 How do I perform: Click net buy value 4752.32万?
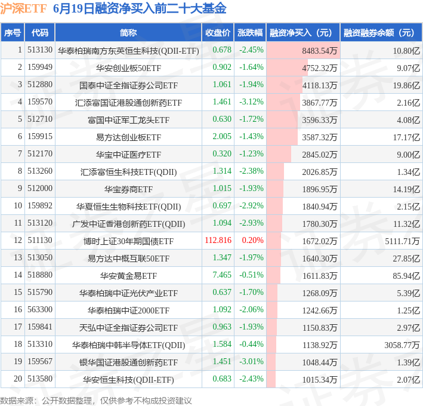(319, 68)
